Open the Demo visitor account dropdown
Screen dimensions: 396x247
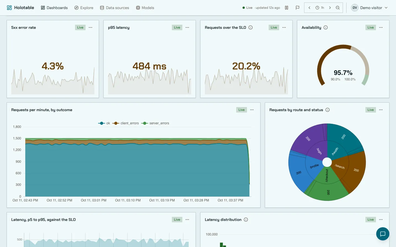(370, 8)
